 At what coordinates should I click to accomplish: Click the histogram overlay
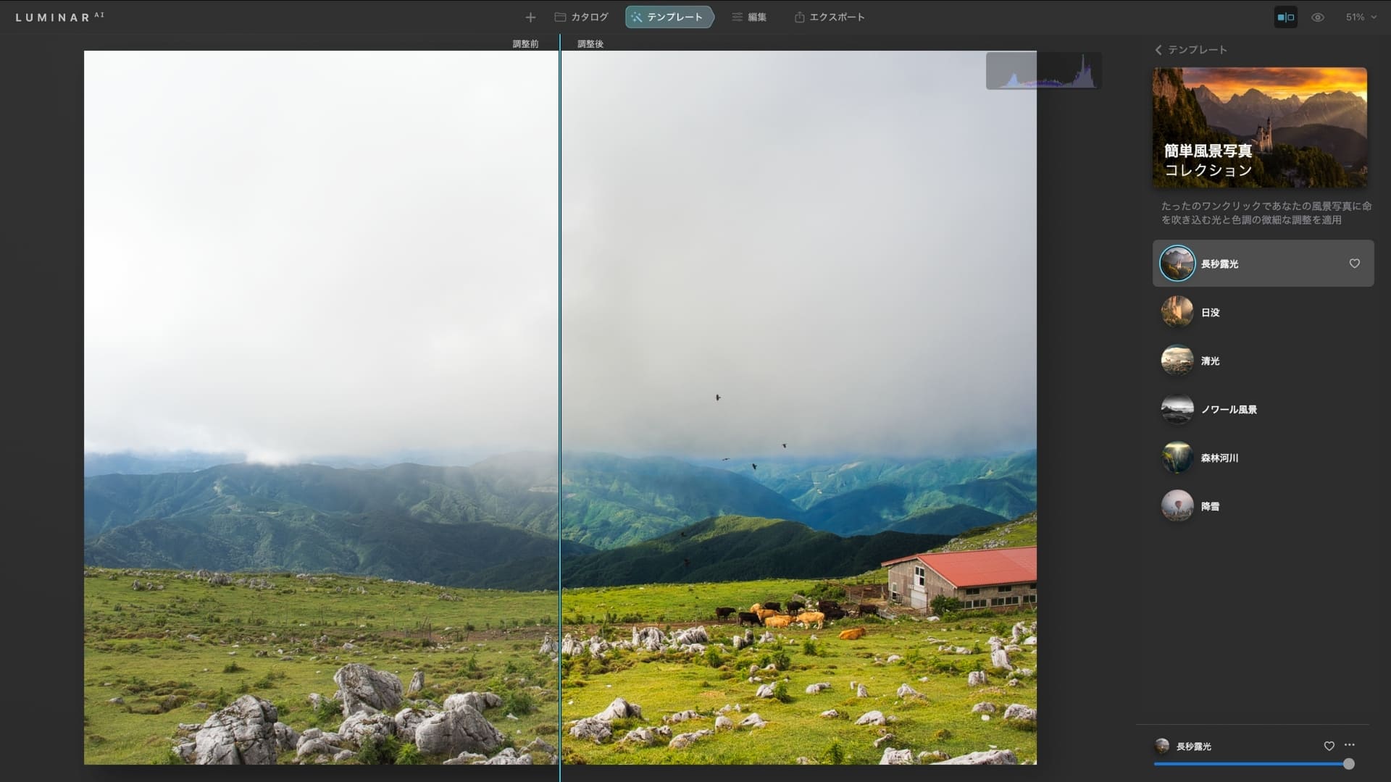(x=1043, y=71)
